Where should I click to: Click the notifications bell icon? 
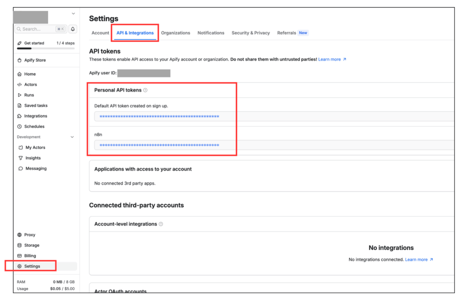point(73,29)
